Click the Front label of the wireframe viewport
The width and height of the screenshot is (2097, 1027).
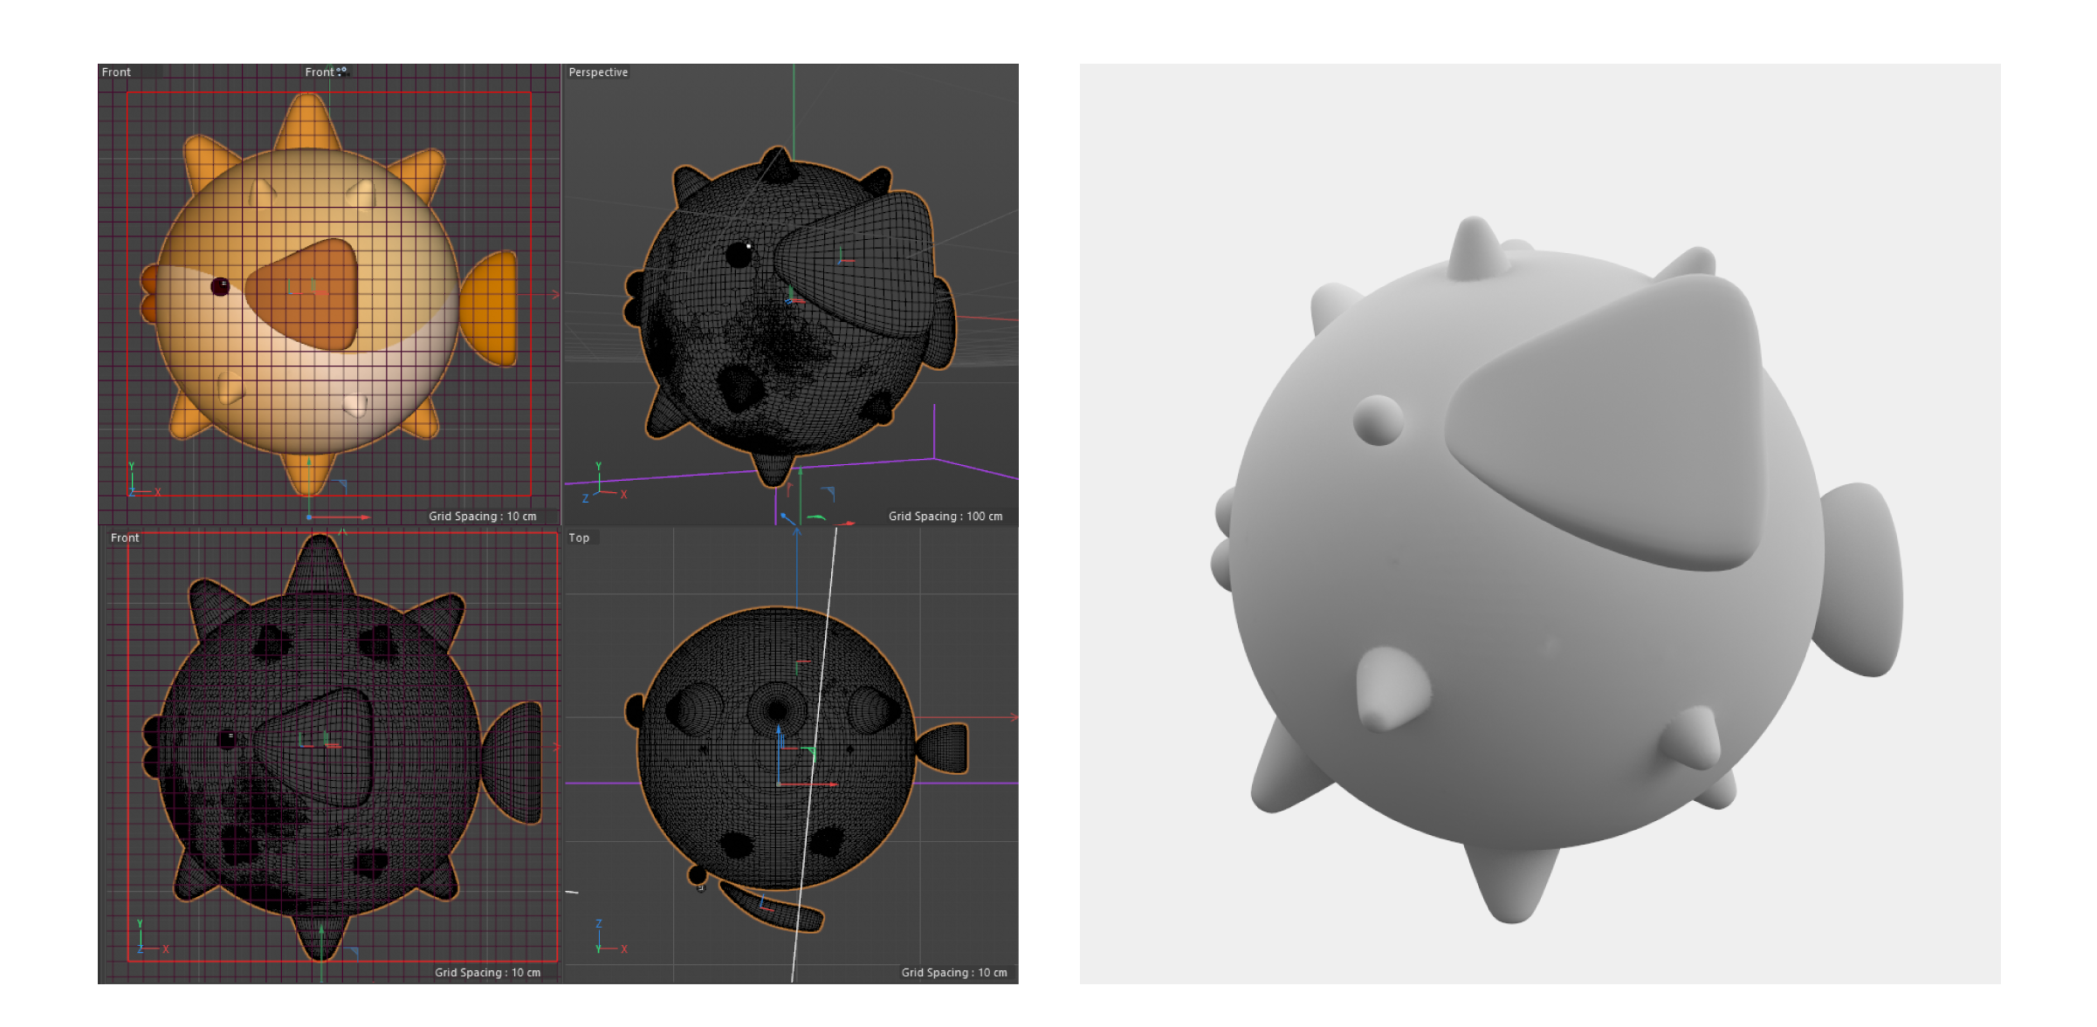125,537
